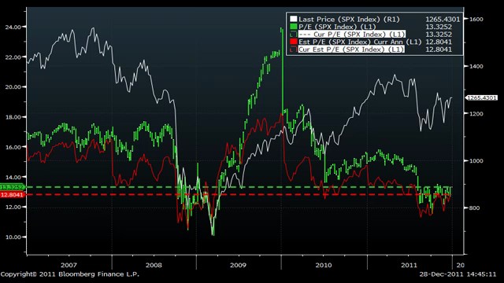Click the 2008 year label

pos(154,265)
